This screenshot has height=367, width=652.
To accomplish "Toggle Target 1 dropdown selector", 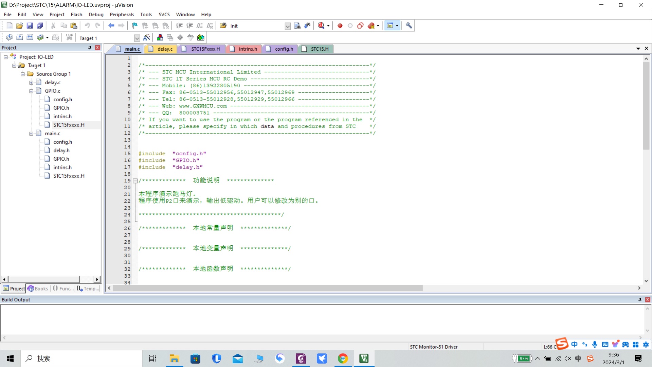I will click(x=137, y=38).
